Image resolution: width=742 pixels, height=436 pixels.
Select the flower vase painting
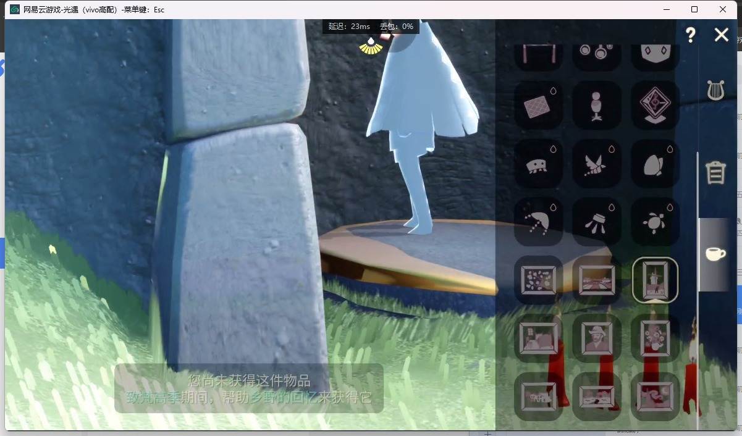coord(656,338)
